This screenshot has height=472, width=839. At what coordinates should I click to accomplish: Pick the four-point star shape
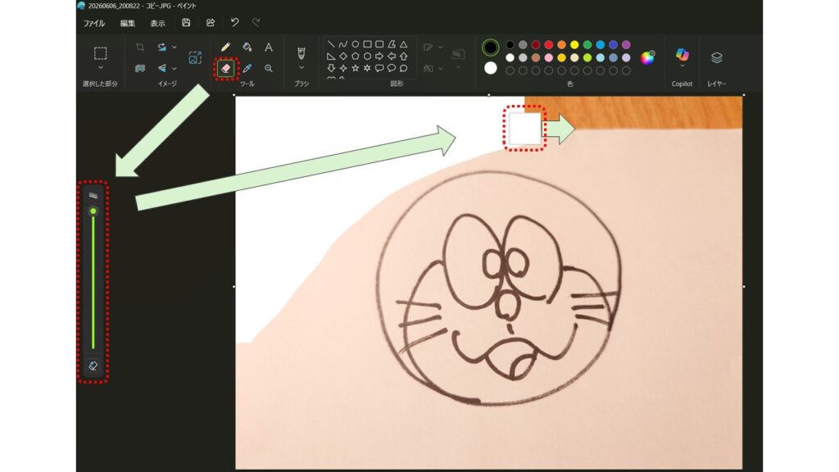point(343,68)
